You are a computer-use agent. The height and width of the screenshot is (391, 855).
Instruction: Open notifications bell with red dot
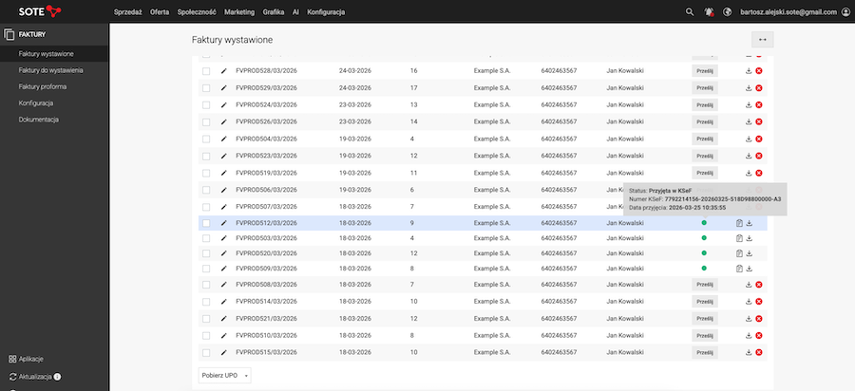[708, 11]
